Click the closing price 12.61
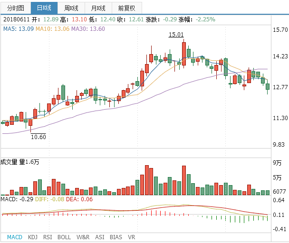The image size is (289, 243). (x=136, y=19)
